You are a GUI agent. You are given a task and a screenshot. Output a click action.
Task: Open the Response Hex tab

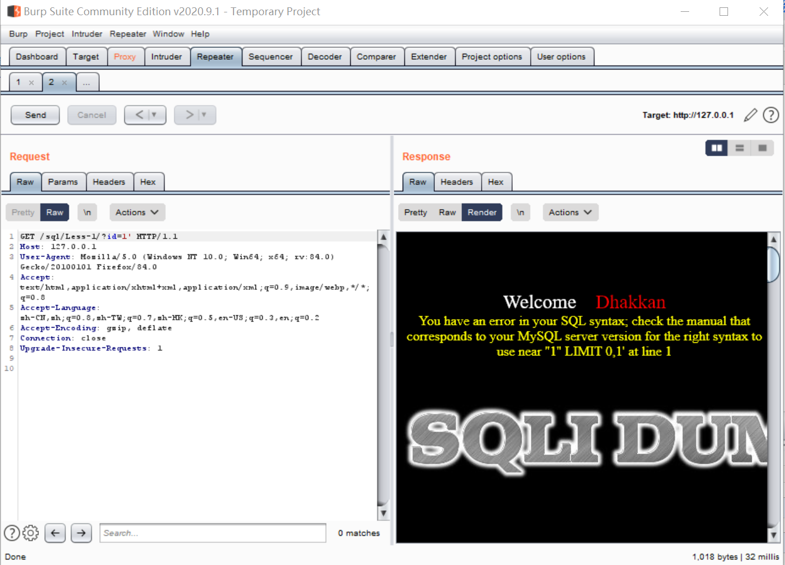496,182
